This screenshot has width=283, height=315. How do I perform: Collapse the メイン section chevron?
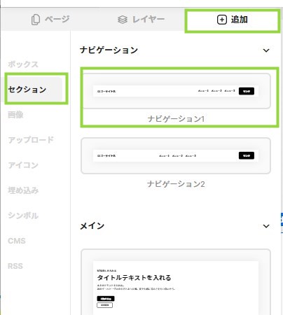pos(266,226)
